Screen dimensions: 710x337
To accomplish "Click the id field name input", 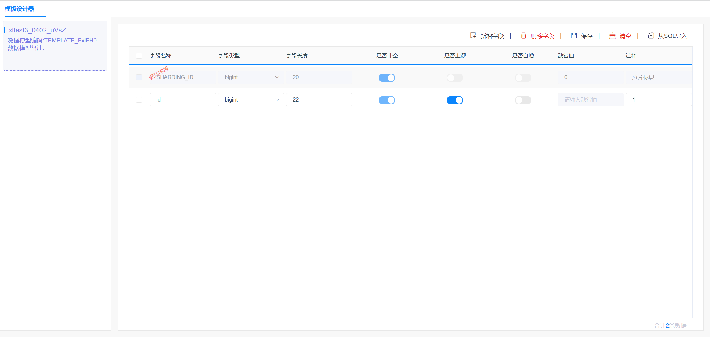I will point(183,100).
